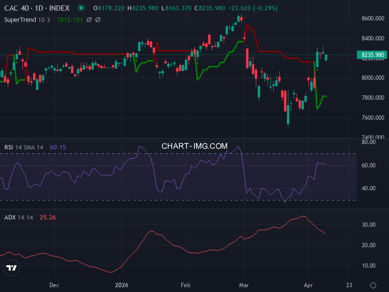The image size is (389, 292).
Task: Open the INDEX exchange selector
Action: [57, 8]
